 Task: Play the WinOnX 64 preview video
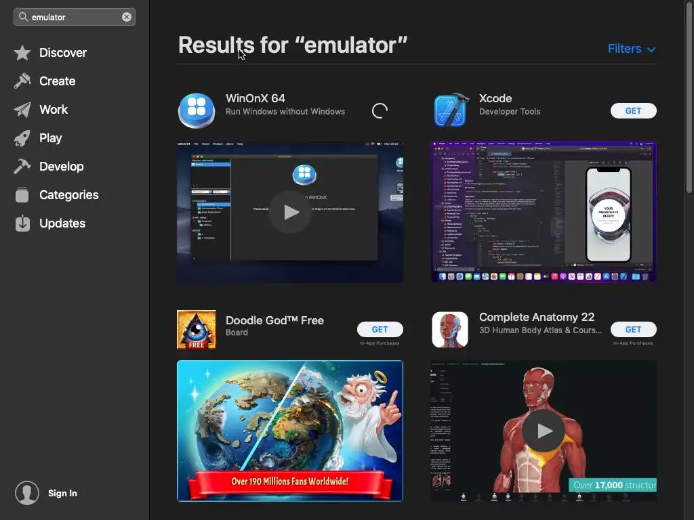pyautogui.click(x=290, y=212)
